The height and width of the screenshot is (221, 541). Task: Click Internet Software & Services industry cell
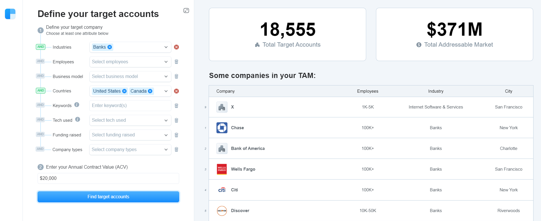pos(436,107)
